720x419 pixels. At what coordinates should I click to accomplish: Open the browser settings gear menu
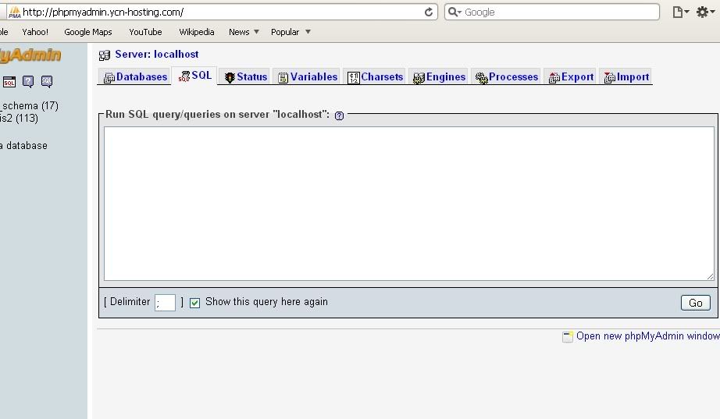click(705, 12)
